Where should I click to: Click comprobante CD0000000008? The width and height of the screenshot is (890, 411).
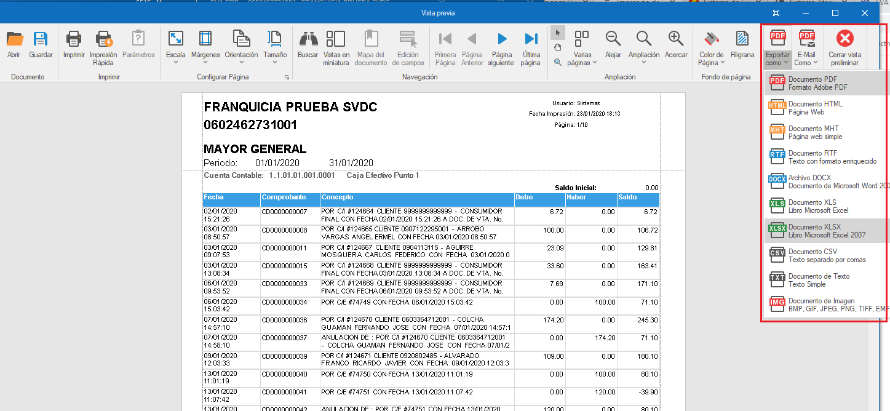click(x=284, y=230)
